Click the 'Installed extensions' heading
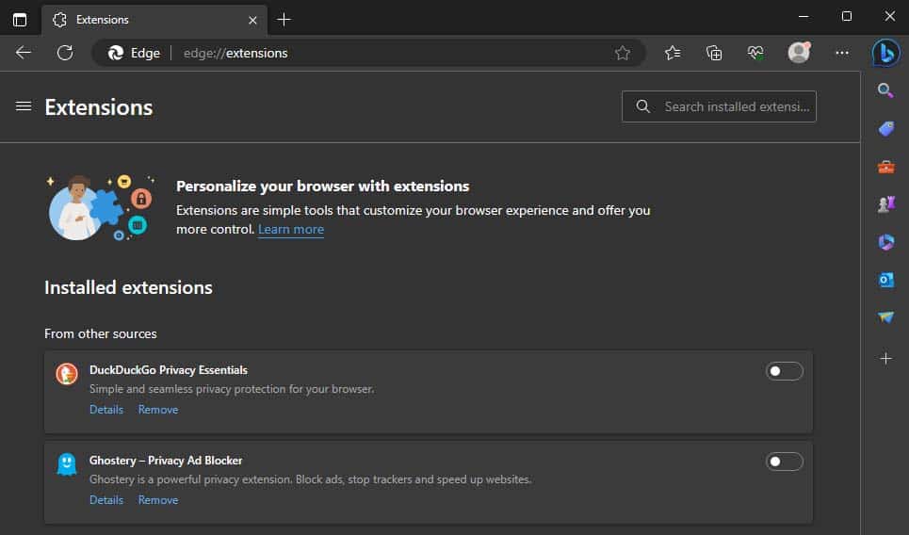This screenshot has height=535, width=909. coord(128,287)
